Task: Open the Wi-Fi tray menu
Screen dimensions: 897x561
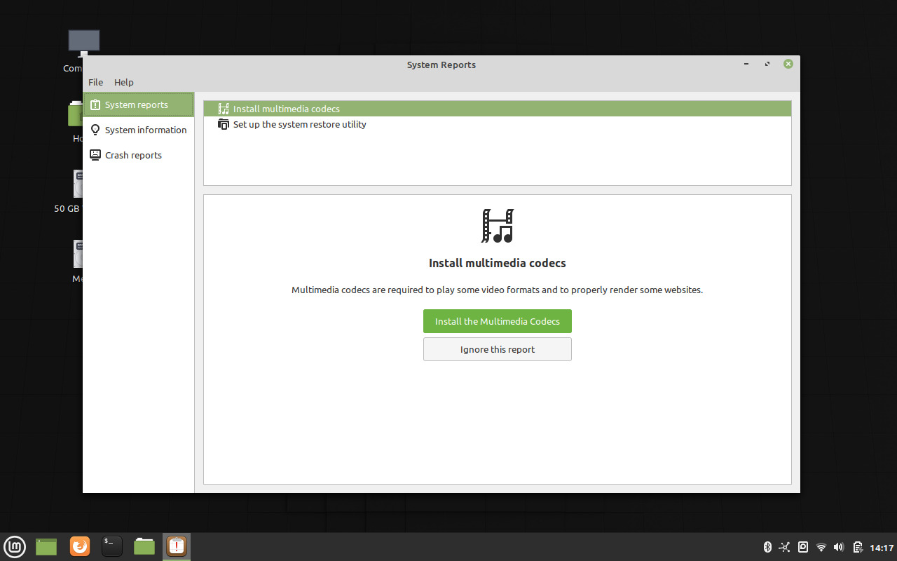Action: [821, 547]
